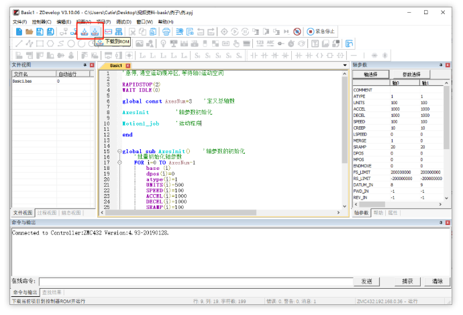Open the 调试(D) menu
463x315 pixels.
[x=123, y=22]
